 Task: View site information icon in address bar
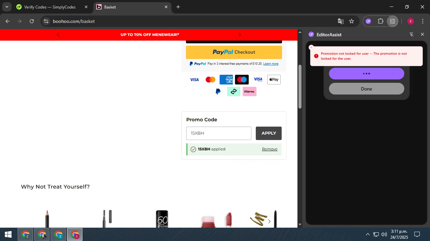46,21
